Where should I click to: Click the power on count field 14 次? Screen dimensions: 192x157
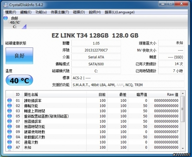pos(171,64)
